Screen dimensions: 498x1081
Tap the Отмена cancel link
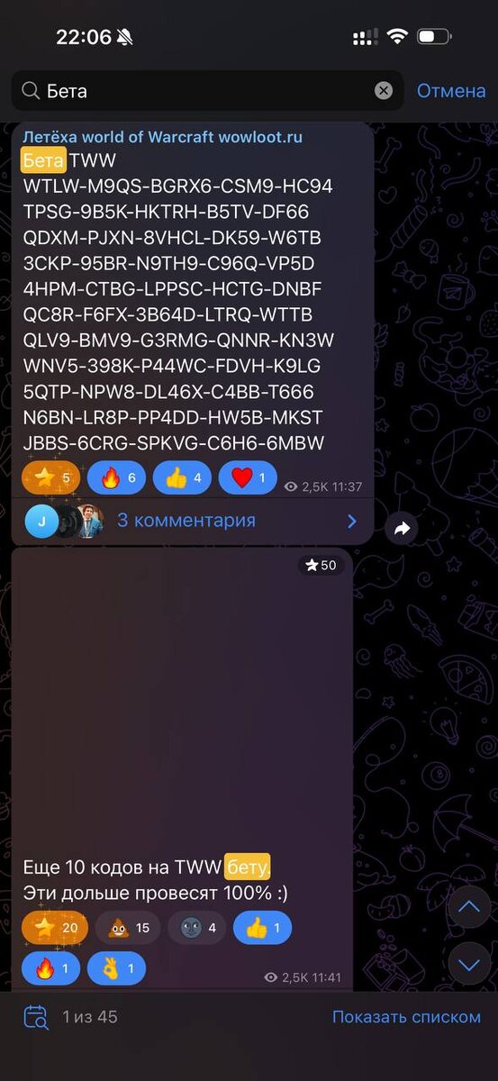(451, 90)
